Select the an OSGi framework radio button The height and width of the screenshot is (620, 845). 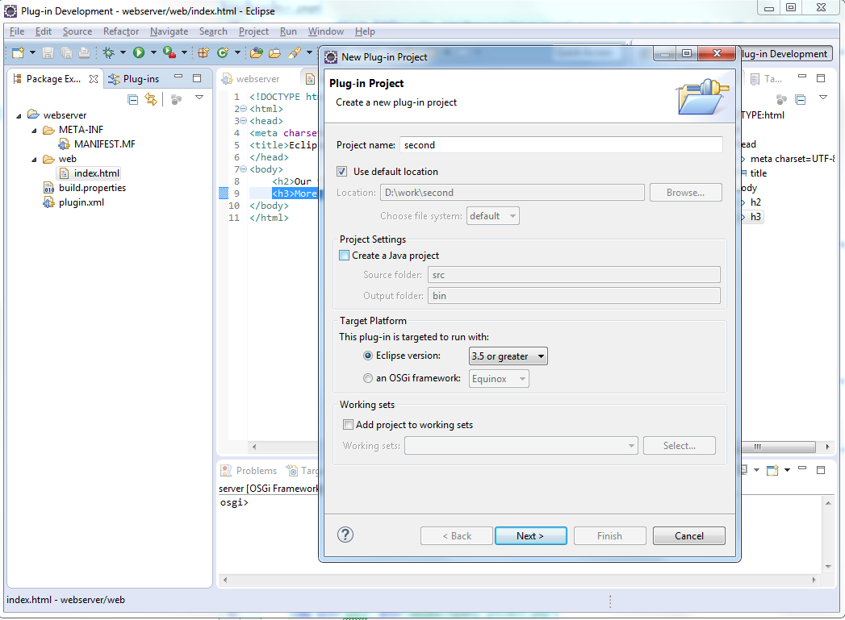(x=367, y=378)
